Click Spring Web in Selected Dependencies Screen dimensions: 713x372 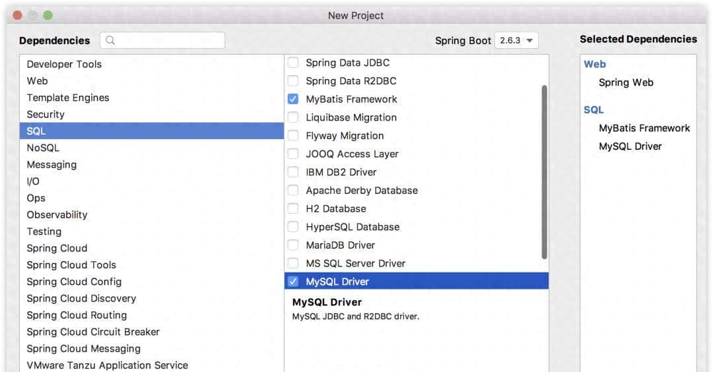(626, 82)
